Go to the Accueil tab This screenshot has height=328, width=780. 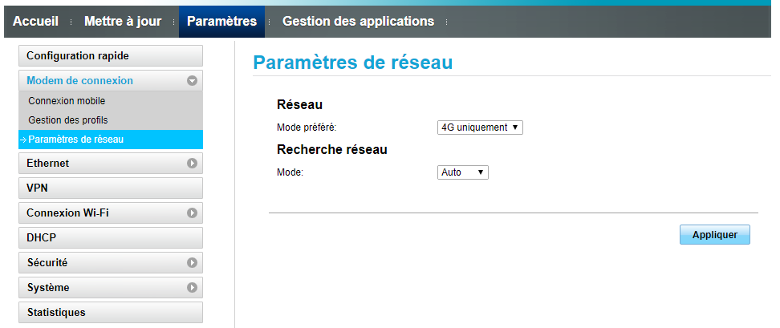tap(36, 22)
